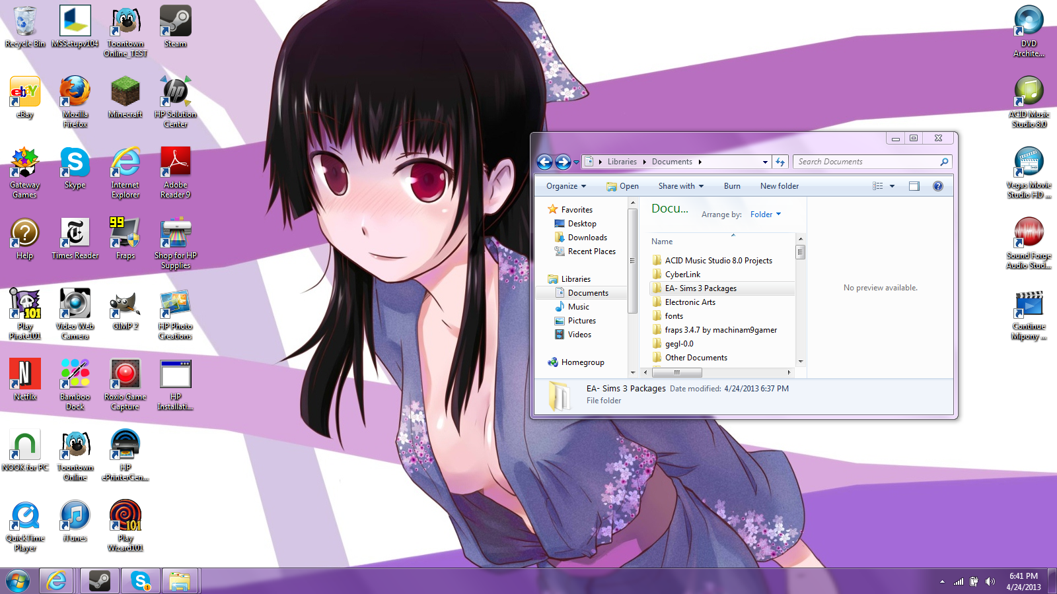This screenshot has height=594, width=1057.
Task: Get help in the Explorer window
Action: pyautogui.click(x=938, y=186)
